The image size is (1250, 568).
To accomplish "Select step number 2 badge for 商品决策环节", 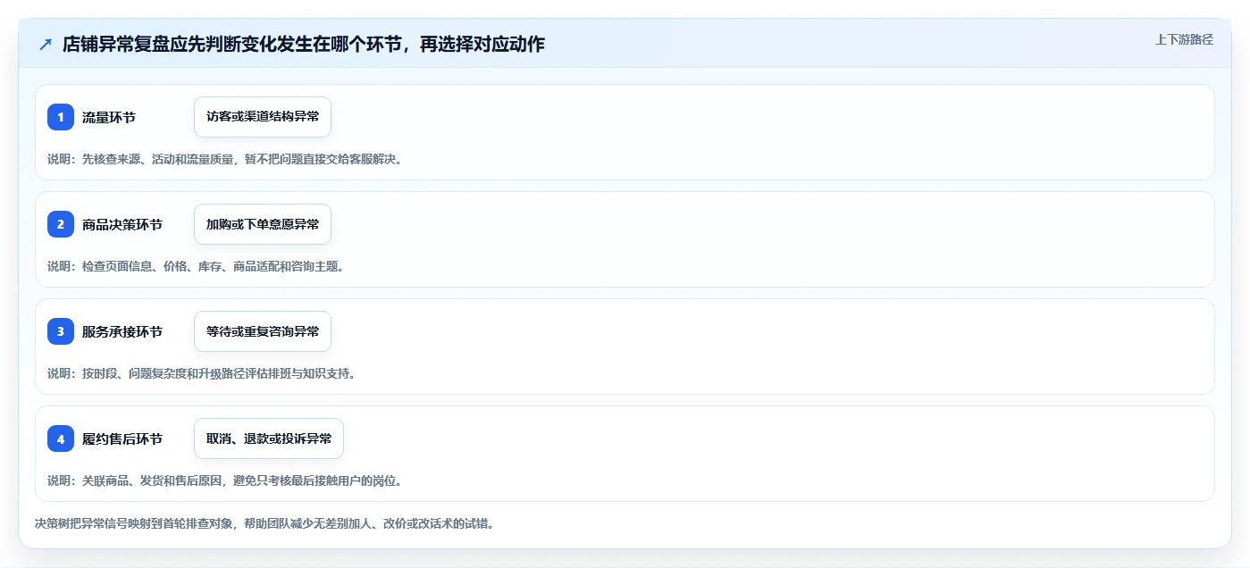I will point(61,224).
